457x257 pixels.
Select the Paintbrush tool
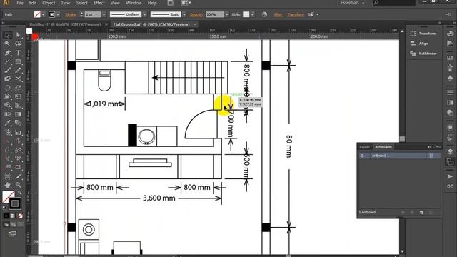click(7, 70)
